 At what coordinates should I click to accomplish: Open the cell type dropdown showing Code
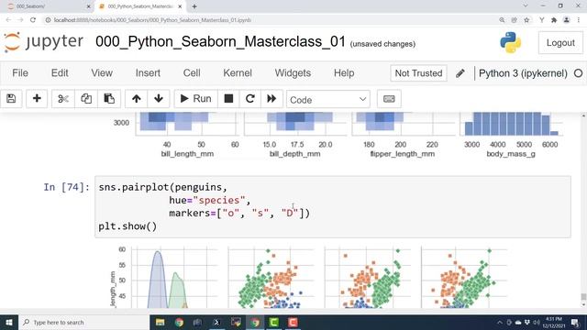(x=328, y=100)
